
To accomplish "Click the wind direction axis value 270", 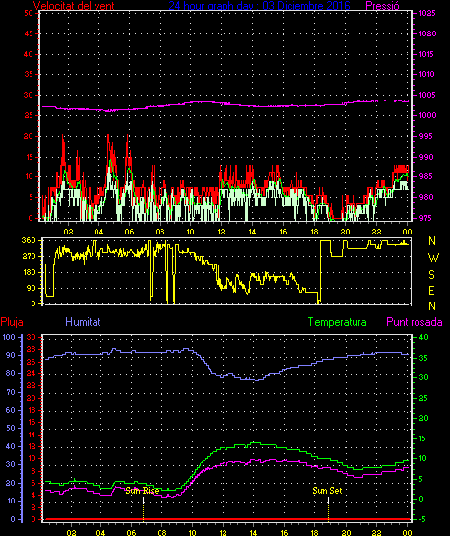I will (29, 256).
